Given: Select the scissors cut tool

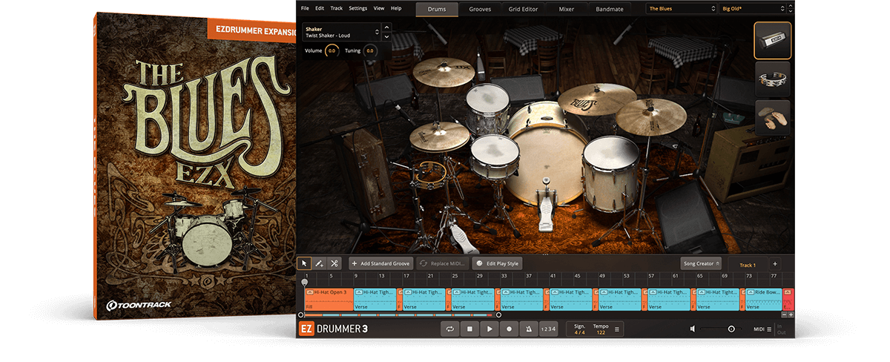Looking at the screenshot, I should pyautogui.click(x=334, y=263).
